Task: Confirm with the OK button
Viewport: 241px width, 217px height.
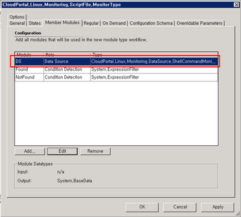Action: pyautogui.click(x=142, y=207)
